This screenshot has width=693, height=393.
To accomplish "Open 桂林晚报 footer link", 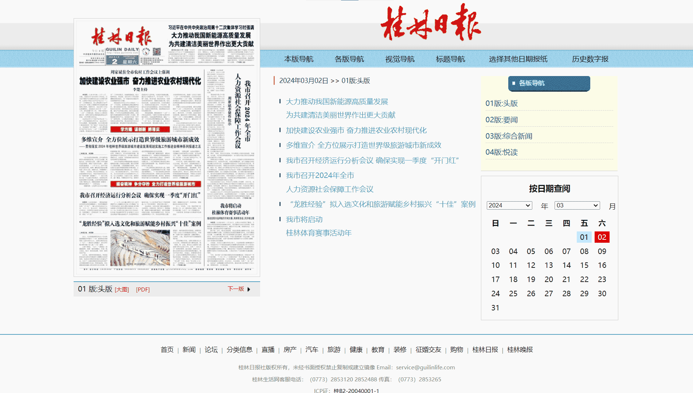I will pos(520,350).
